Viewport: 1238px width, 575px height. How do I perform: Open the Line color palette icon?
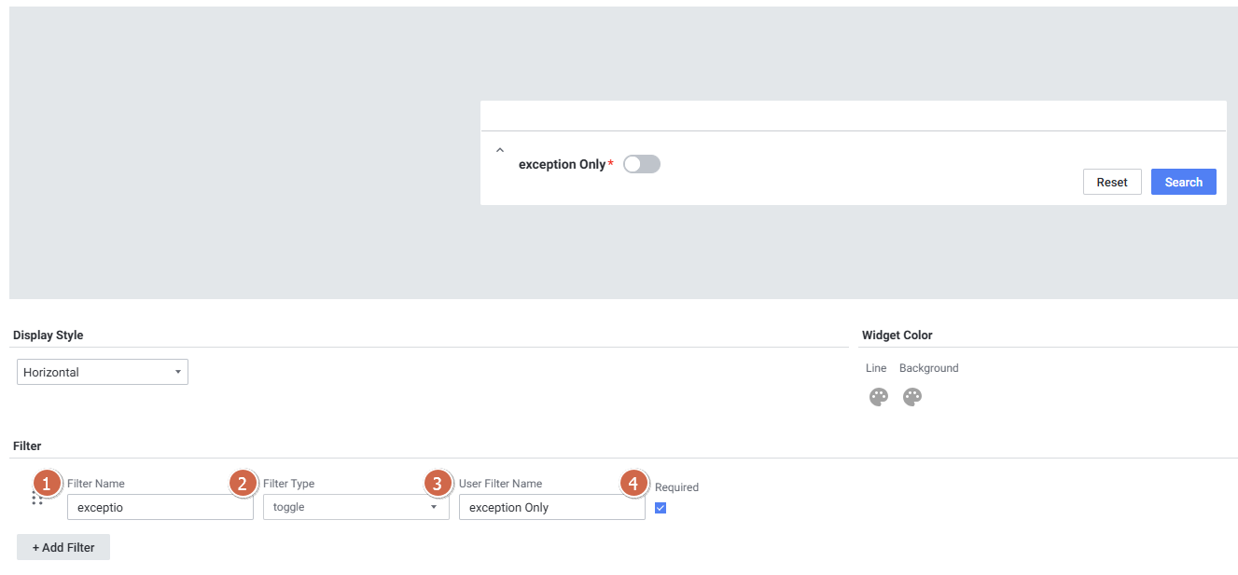point(878,398)
